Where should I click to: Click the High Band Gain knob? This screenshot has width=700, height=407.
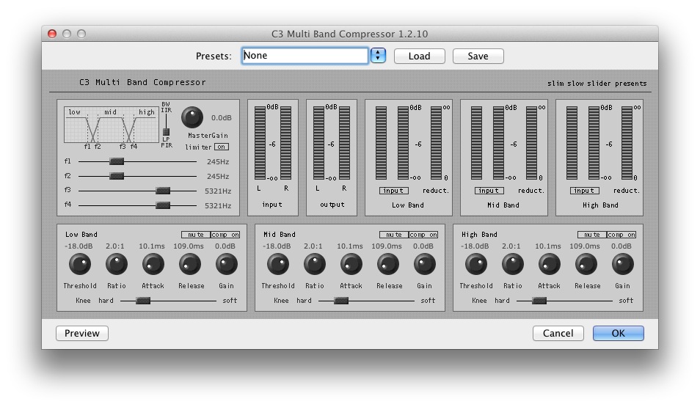(x=622, y=264)
